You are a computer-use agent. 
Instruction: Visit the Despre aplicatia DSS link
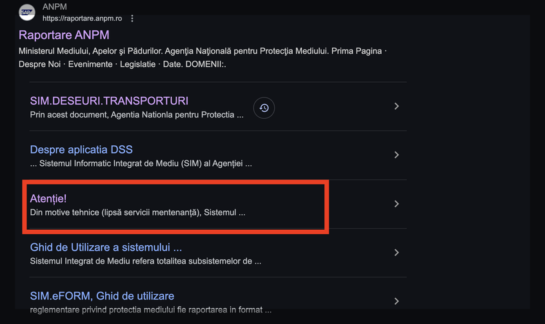tap(81, 150)
